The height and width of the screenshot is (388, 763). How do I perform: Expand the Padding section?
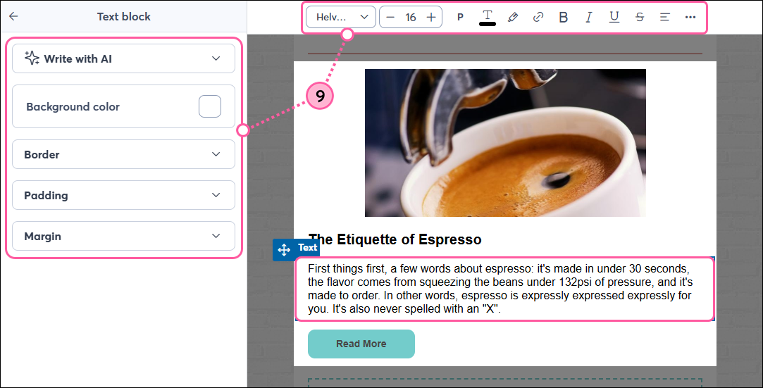(123, 195)
